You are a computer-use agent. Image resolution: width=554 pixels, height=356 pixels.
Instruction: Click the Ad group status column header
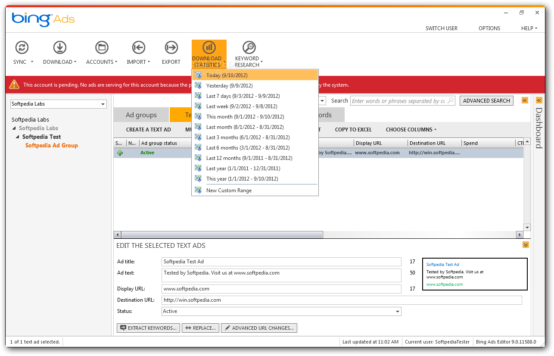[165, 143]
